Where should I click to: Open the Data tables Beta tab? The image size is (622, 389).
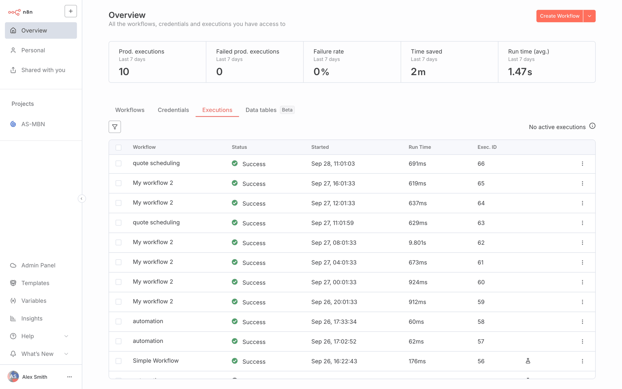pyautogui.click(x=270, y=110)
